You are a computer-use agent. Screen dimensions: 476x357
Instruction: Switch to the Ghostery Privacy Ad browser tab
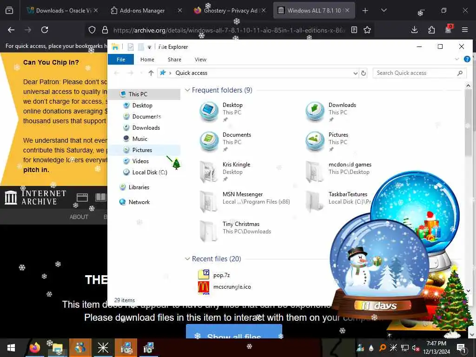click(x=231, y=11)
